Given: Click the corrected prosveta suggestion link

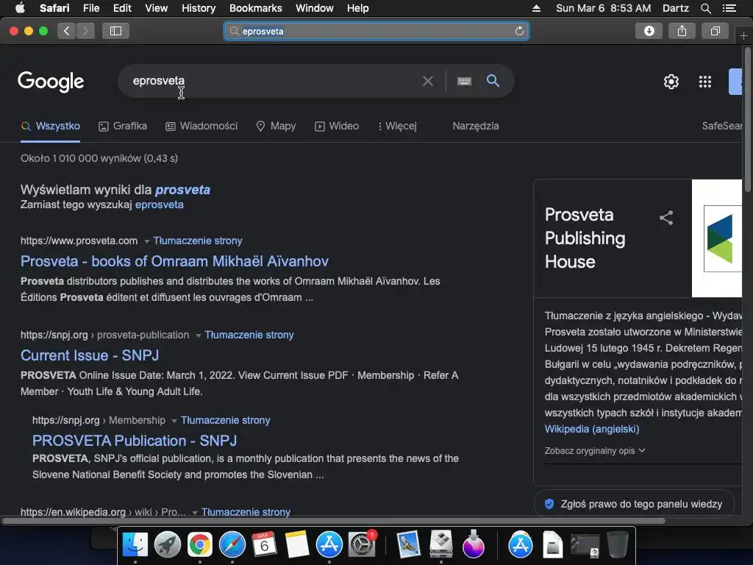Looking at the screenshot, I should pyautogui.click(x=182, y=190).
